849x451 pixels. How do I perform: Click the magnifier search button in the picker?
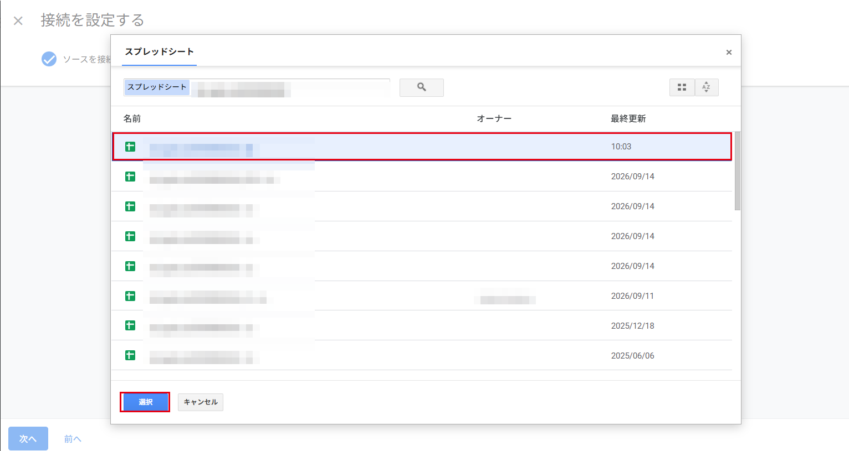(x=421, y=87)
